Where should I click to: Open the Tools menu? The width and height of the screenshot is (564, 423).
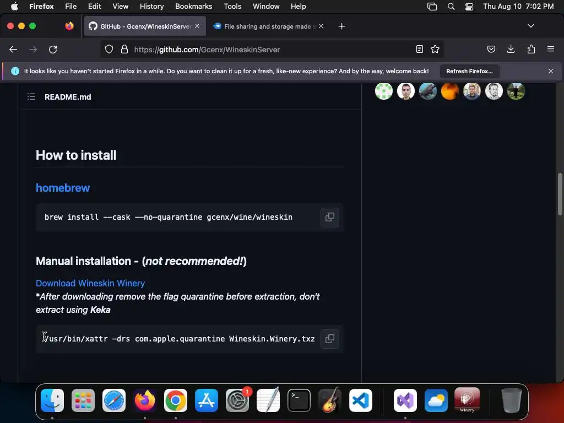232,6
